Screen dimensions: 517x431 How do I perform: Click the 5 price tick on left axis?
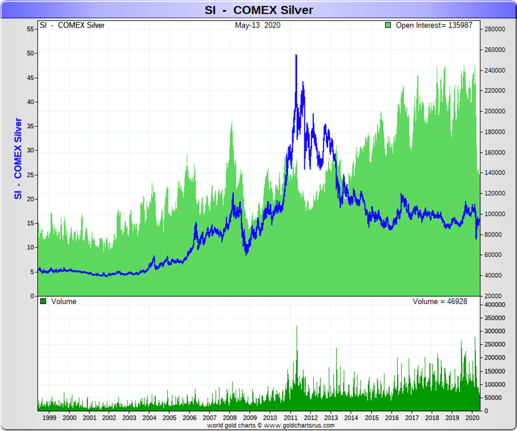32,272
